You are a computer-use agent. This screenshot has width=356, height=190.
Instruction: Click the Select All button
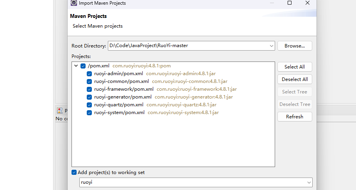click(x=295, y=67)
